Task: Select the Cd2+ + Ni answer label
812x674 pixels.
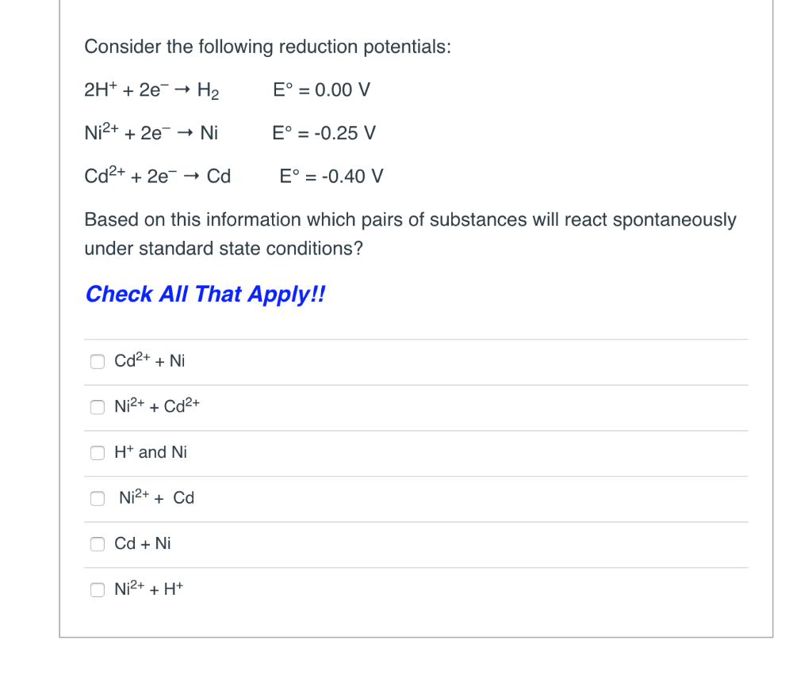Action: (x=149, y=360)
